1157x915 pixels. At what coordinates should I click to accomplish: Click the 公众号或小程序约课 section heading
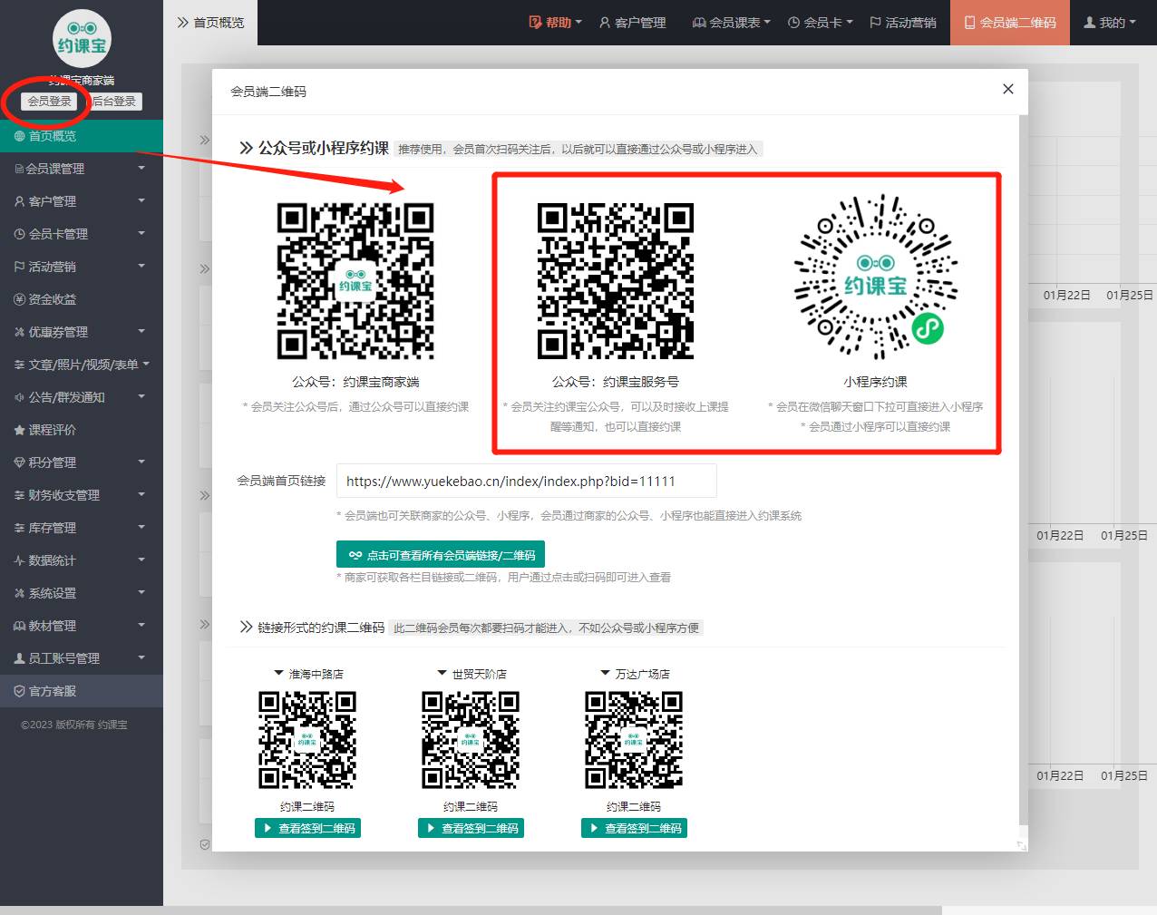[x=324, y=148]
